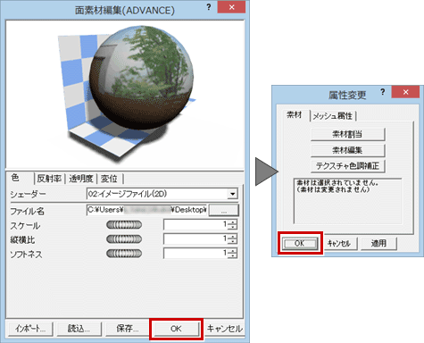This screenshot has width=424, height=343.
Task: Click the help question mark in 面素材編集 dialog
Action: [x=209, y=7]
